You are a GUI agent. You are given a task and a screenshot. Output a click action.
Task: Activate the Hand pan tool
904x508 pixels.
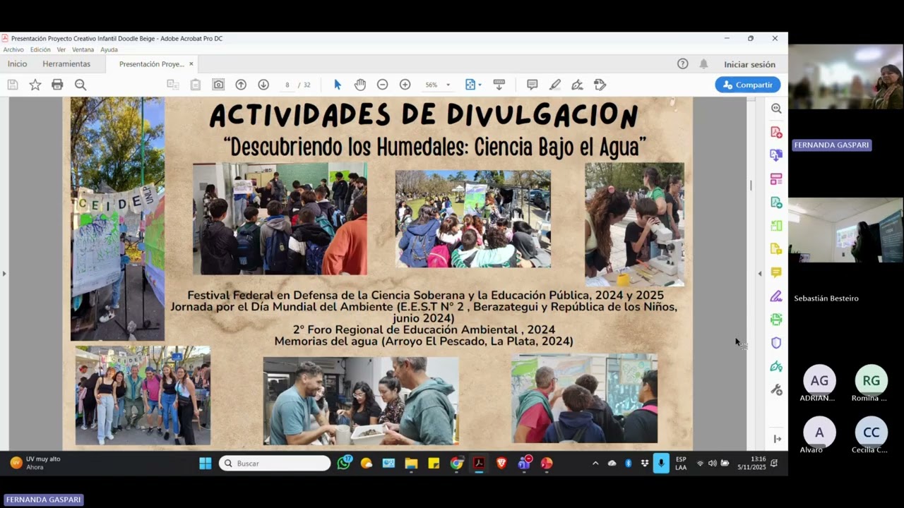pyautogui.click(x=360, y=85)
